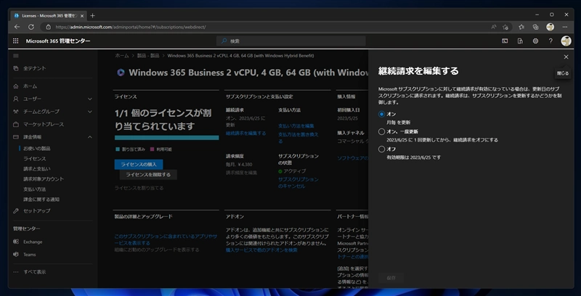Select ライセンス sub-item in sidebar

tap(34, 159)
